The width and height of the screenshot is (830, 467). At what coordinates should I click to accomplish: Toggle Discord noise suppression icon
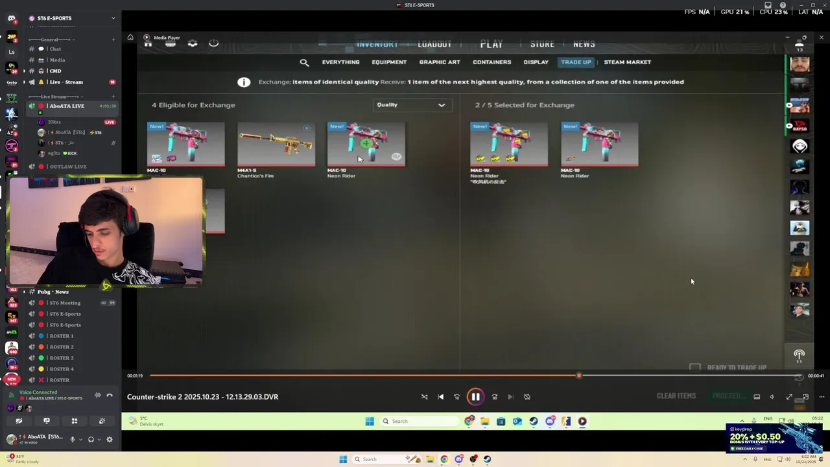pyautogui.click(x=97, y=395)
